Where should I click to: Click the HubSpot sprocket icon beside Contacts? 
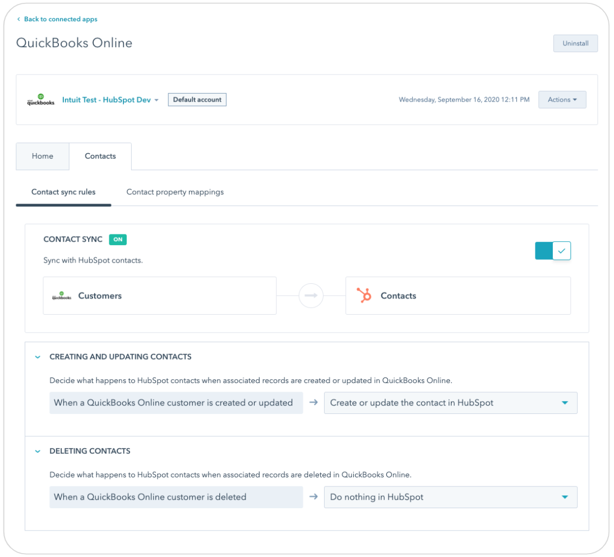coord(363,296)
